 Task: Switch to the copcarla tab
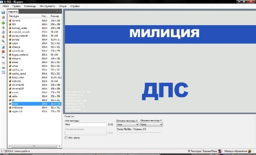13,11
